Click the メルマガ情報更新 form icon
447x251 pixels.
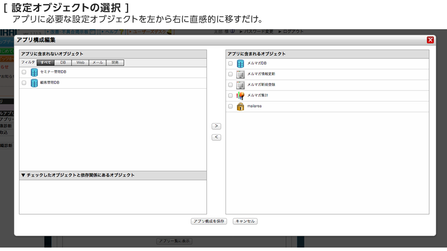pyautogui.click(x=240, y=74)
